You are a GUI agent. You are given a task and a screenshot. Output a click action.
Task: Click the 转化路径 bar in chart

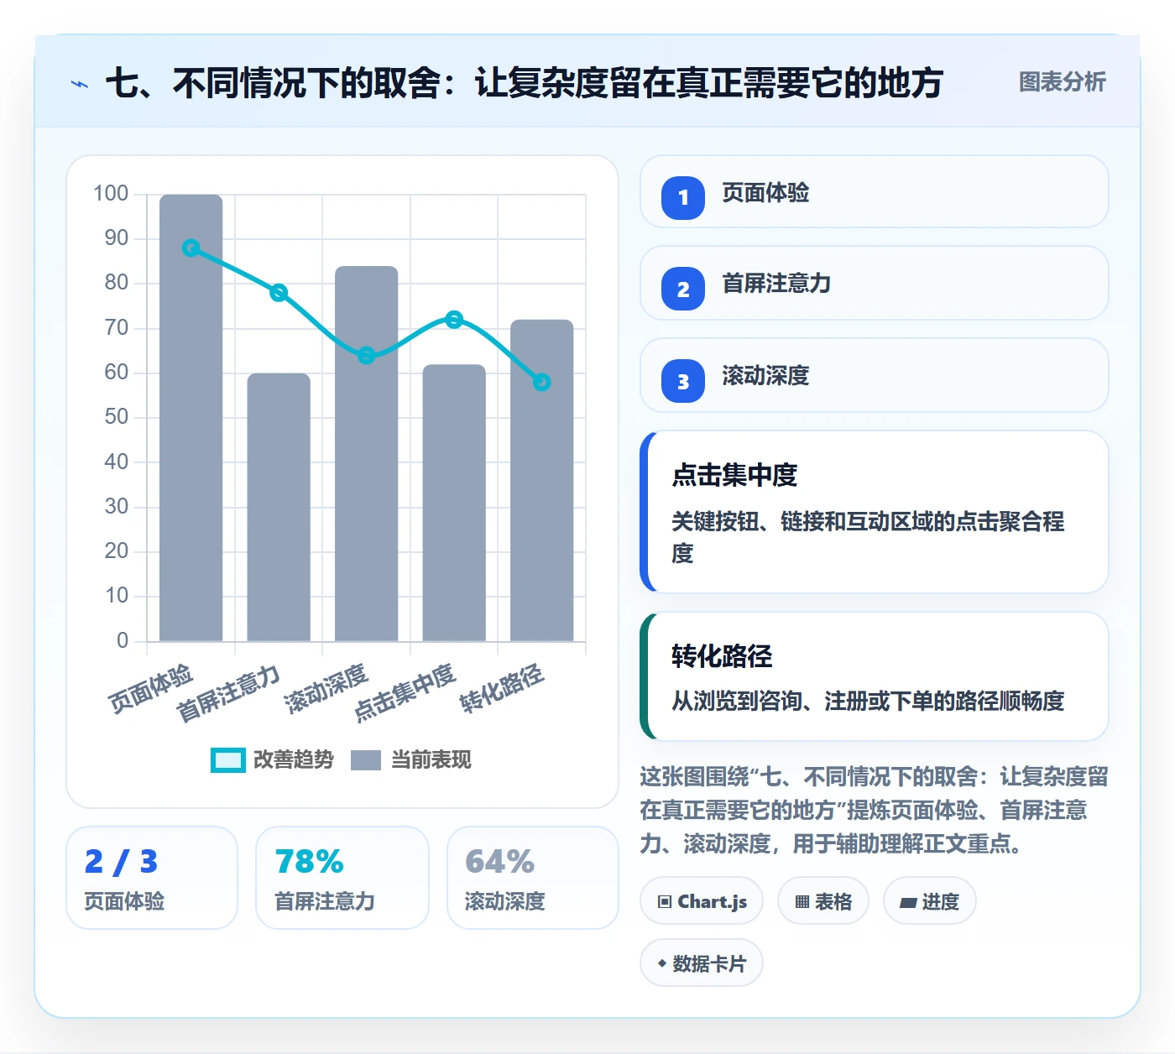click(542, 481)
